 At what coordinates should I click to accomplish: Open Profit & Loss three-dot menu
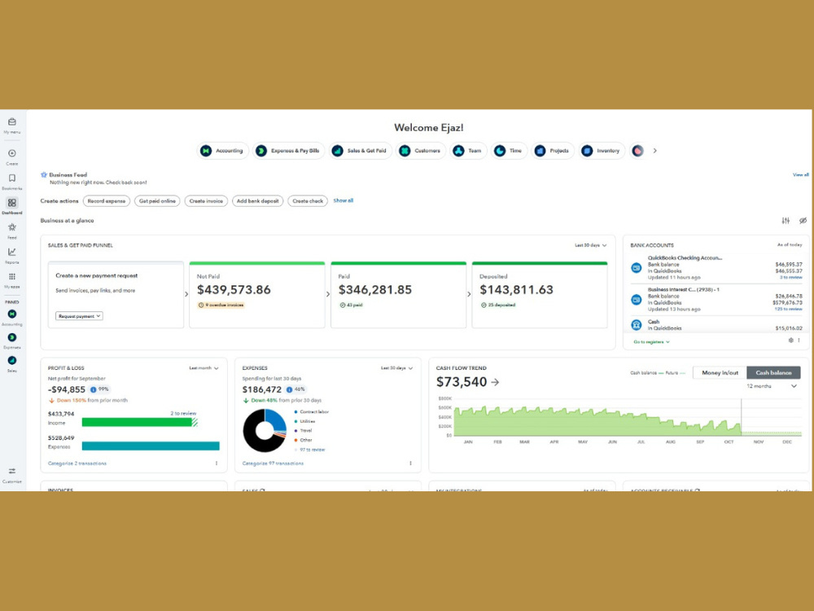point(217,464)
